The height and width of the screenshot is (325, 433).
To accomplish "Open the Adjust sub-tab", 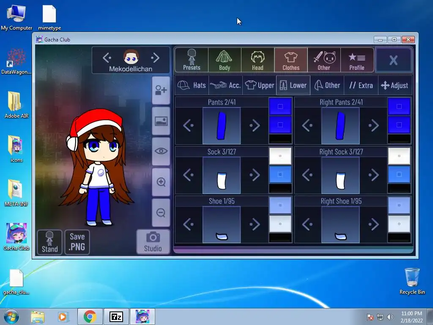I will 395,85.
